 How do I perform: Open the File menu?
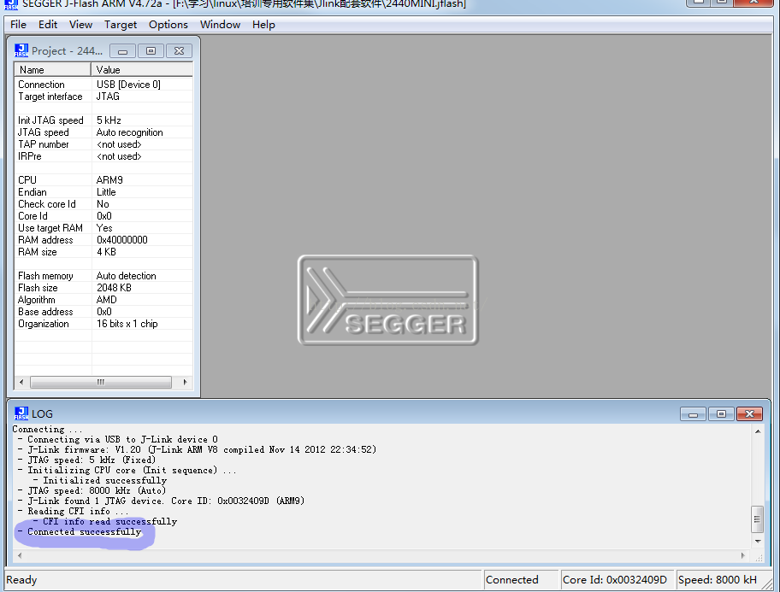click(18, 25)
